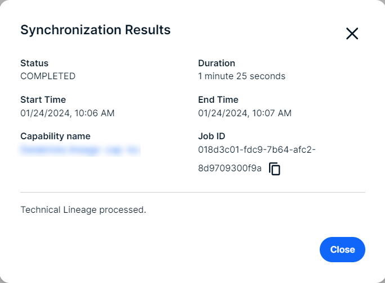
Task: Click the Start Time label
Action: (43, 99)
